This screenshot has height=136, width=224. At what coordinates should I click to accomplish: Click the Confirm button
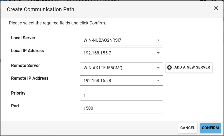(x=210, y=128)
